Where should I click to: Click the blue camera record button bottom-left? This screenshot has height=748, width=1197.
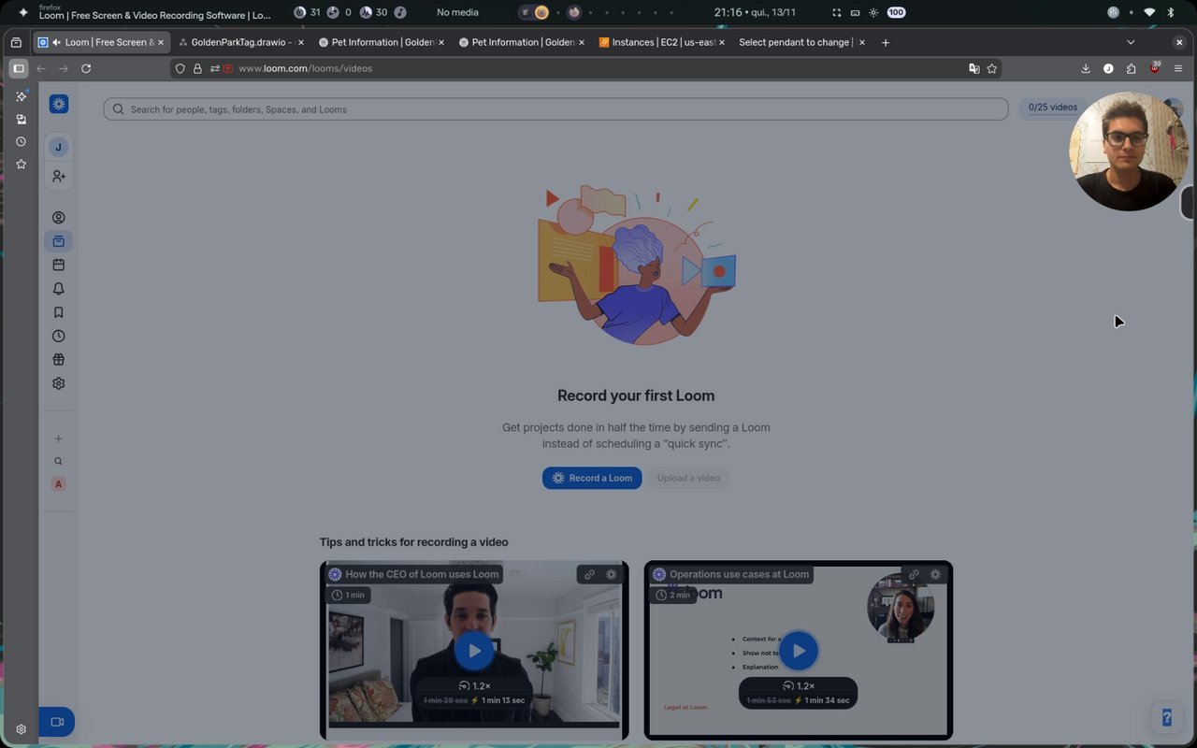(57, 722)
